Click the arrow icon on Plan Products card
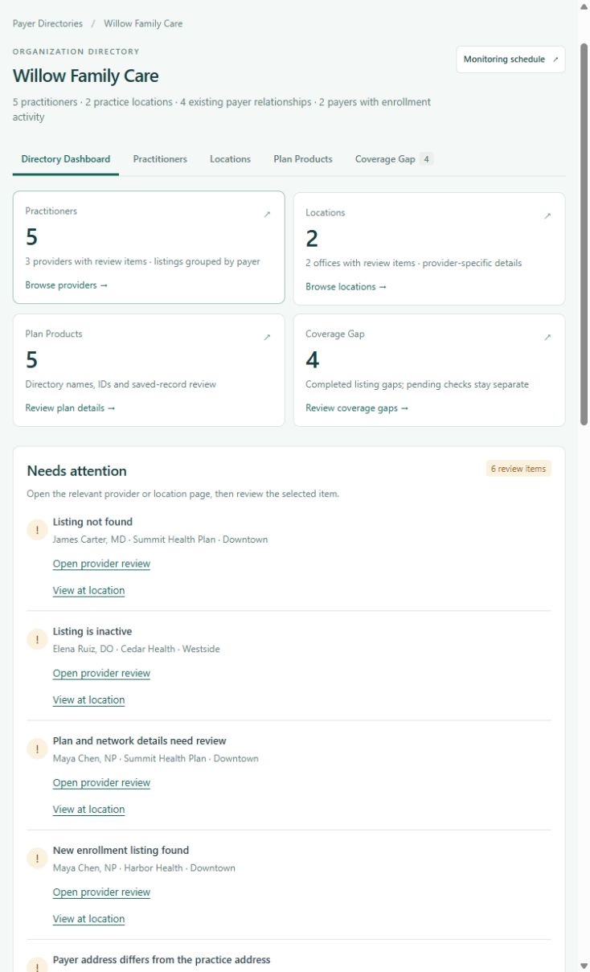Screen dimensions: 590x972 point(267,338)
